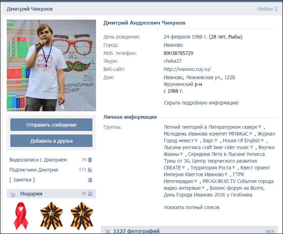Expand arrow after Журнал Город невест
This screenshot has width=283, height=234.
(196, 141)
